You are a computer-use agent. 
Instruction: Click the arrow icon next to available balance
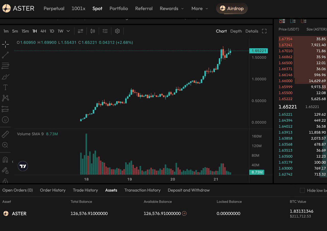tap(184, 213)
